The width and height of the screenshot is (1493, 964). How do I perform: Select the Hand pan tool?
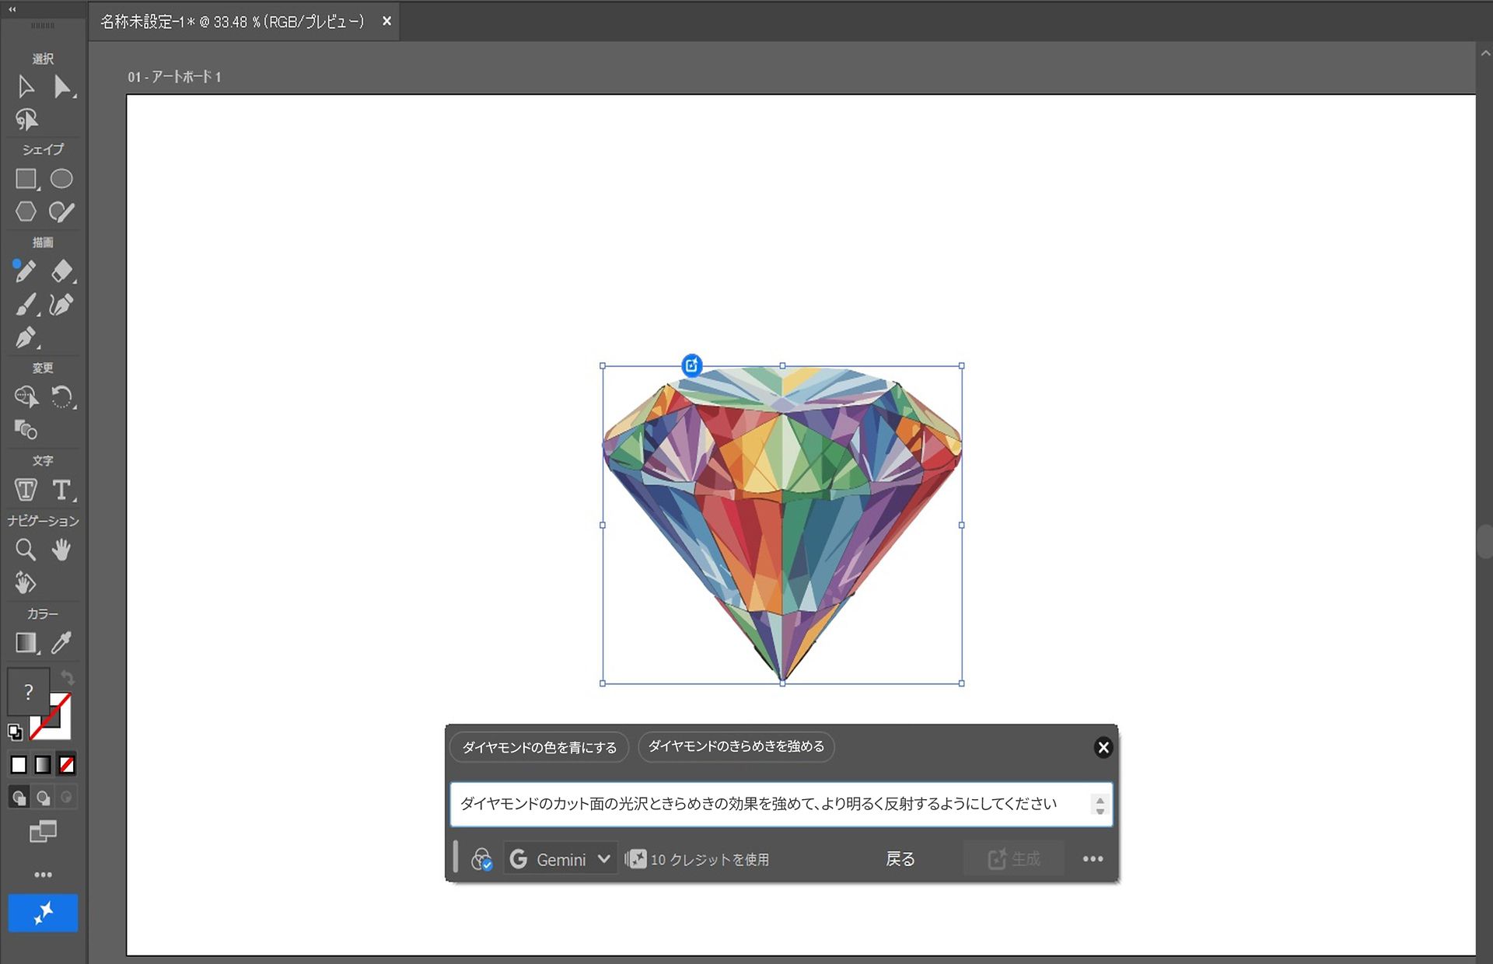(61, 550)
